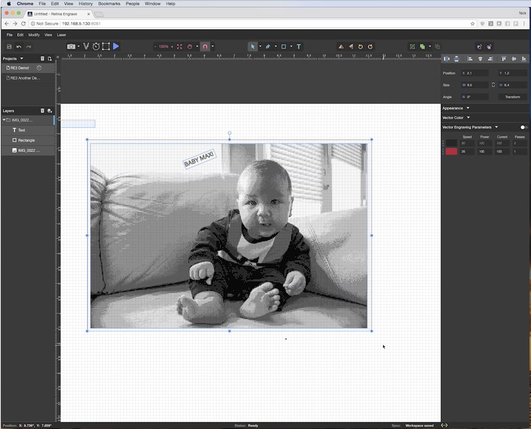Click the red vector color swatch

click(x=451, y=151)
